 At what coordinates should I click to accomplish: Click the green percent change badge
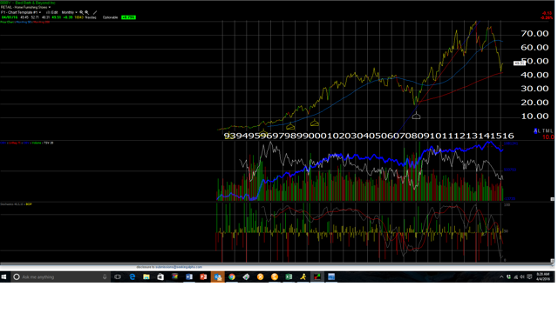[128, 17]
